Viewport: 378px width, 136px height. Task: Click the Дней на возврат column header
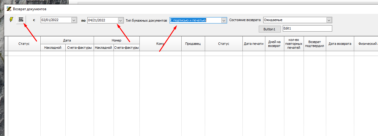coord(274,44)
